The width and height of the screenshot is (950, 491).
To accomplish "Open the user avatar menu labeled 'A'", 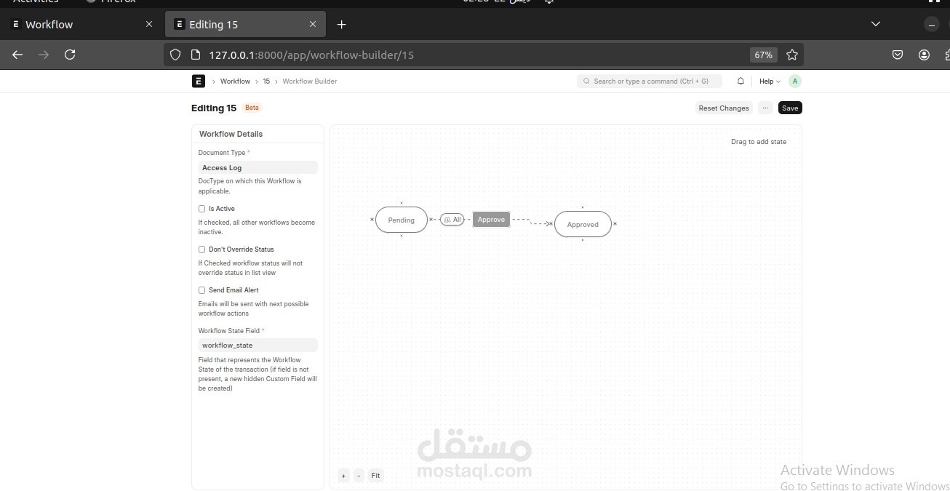I will point(794,81).
